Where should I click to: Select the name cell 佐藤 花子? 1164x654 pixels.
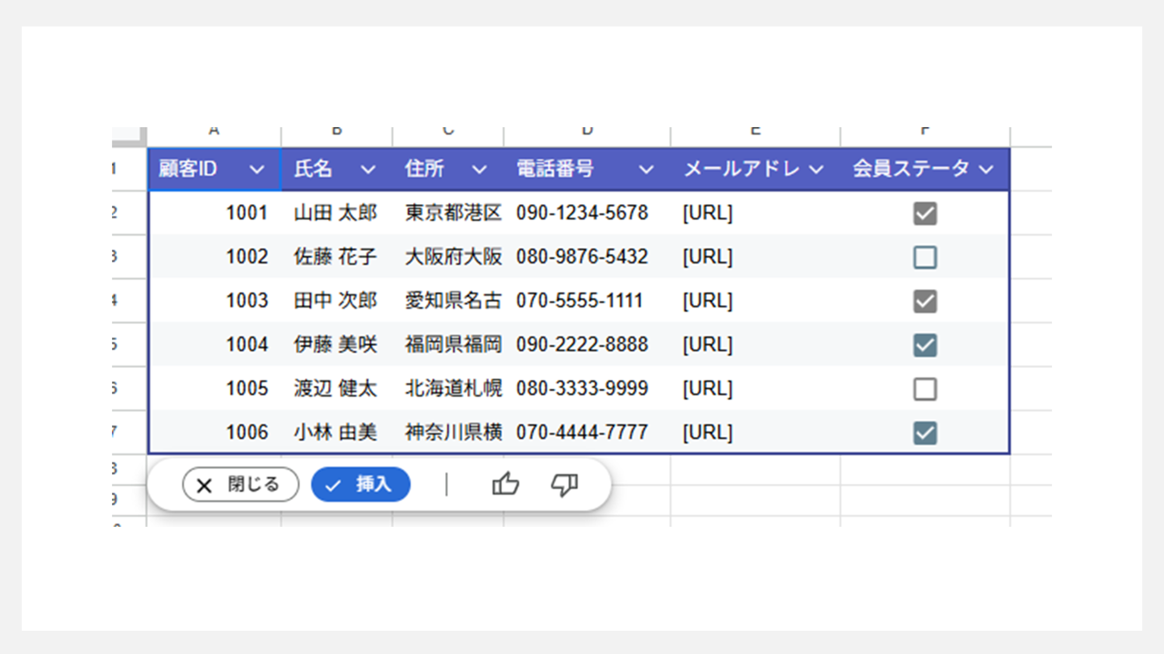click(337, 256)
